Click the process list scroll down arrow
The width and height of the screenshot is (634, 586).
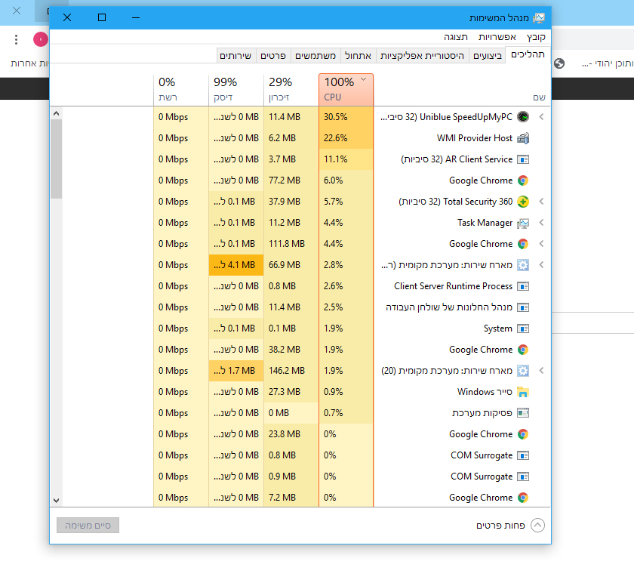[x=56, y=500]
